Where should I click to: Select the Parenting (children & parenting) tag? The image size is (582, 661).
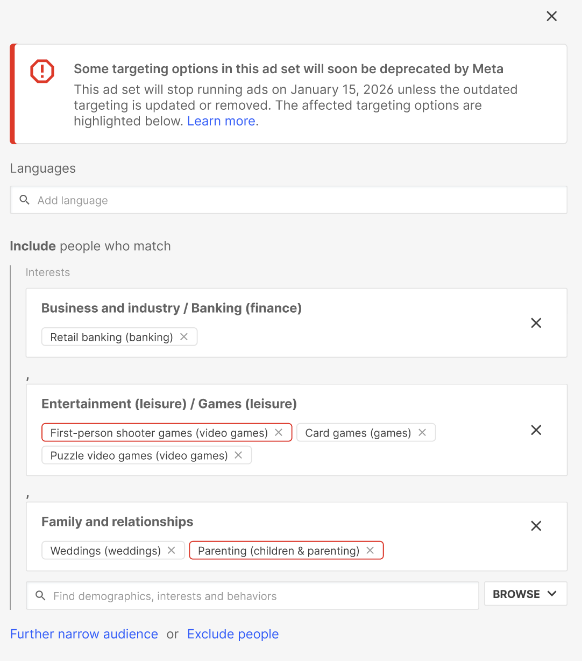point(278,551)
